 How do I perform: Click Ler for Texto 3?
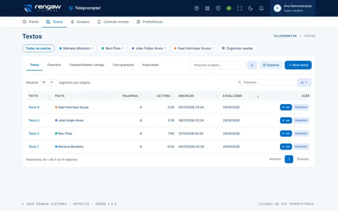point(286,120)
